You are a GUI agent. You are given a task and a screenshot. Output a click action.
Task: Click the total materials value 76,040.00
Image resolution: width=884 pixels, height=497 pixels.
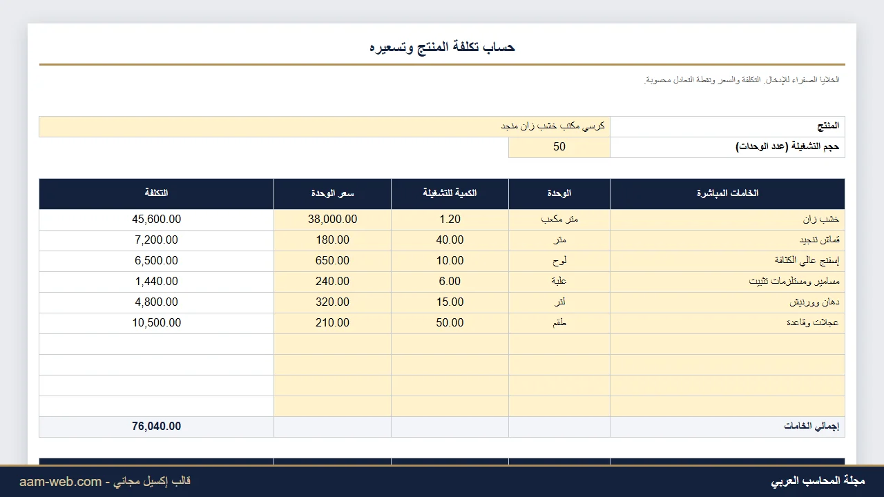[157, 427]
